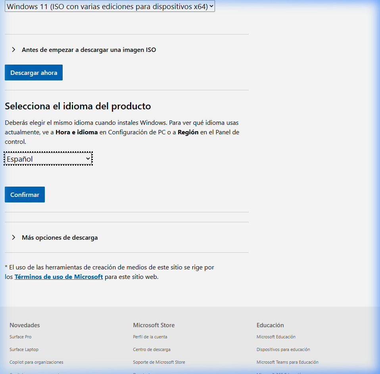
Task: Open 'Soporte de Microsoft Store' link
Action: click(159, 362)
